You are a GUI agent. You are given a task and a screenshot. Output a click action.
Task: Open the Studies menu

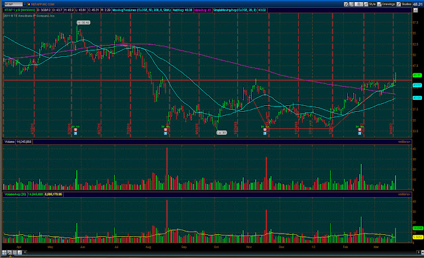406,4
